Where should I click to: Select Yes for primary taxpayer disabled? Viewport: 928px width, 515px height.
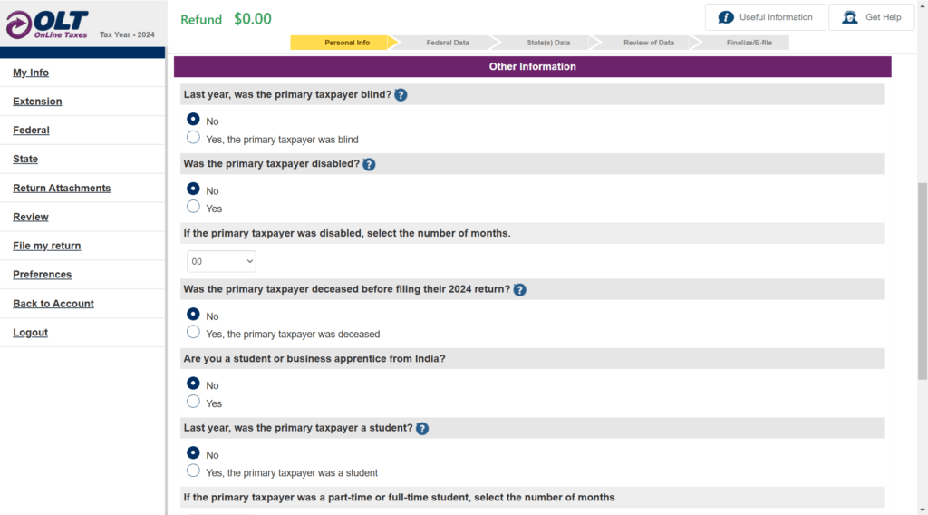pyautogui.click(x=193, y=207)
